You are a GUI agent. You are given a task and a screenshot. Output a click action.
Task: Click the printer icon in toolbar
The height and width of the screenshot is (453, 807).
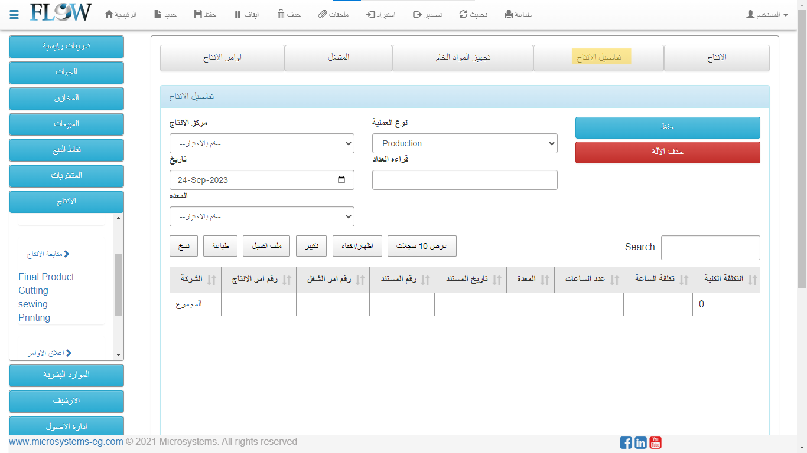pos(509,14)
